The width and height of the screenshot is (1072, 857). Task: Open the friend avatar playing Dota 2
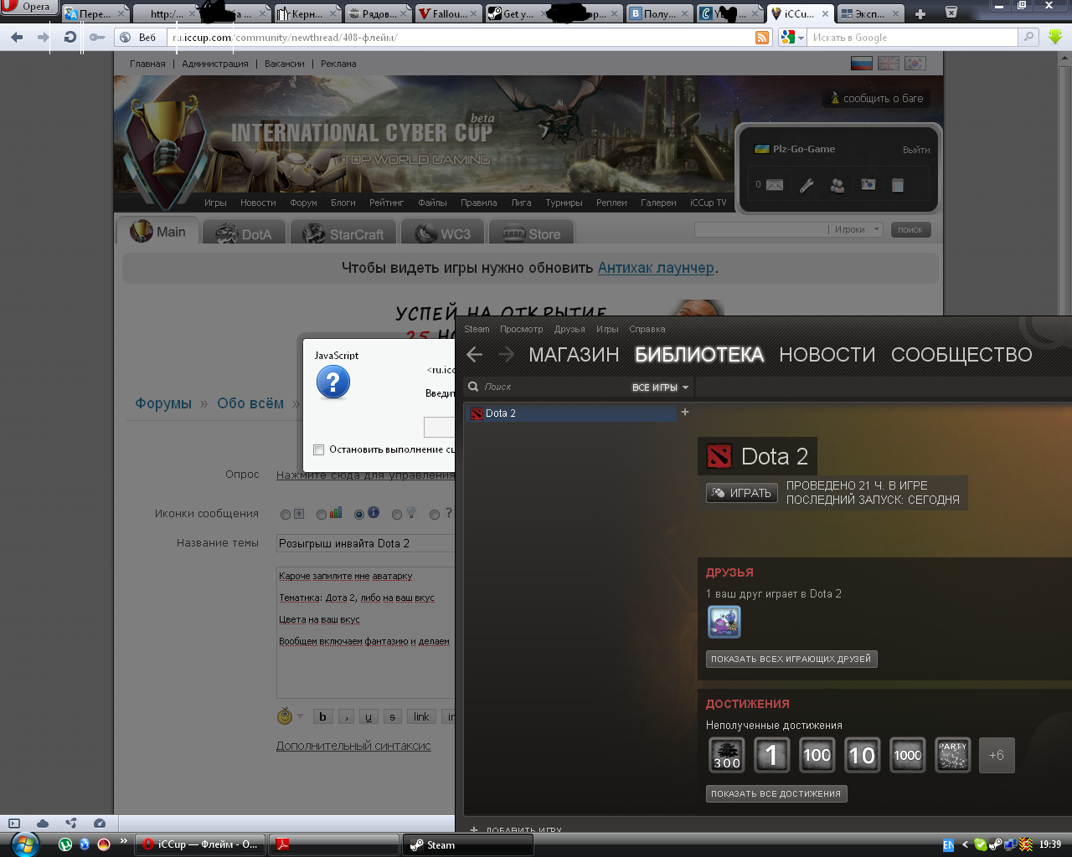pyautogui.click(x=724, y=622)
